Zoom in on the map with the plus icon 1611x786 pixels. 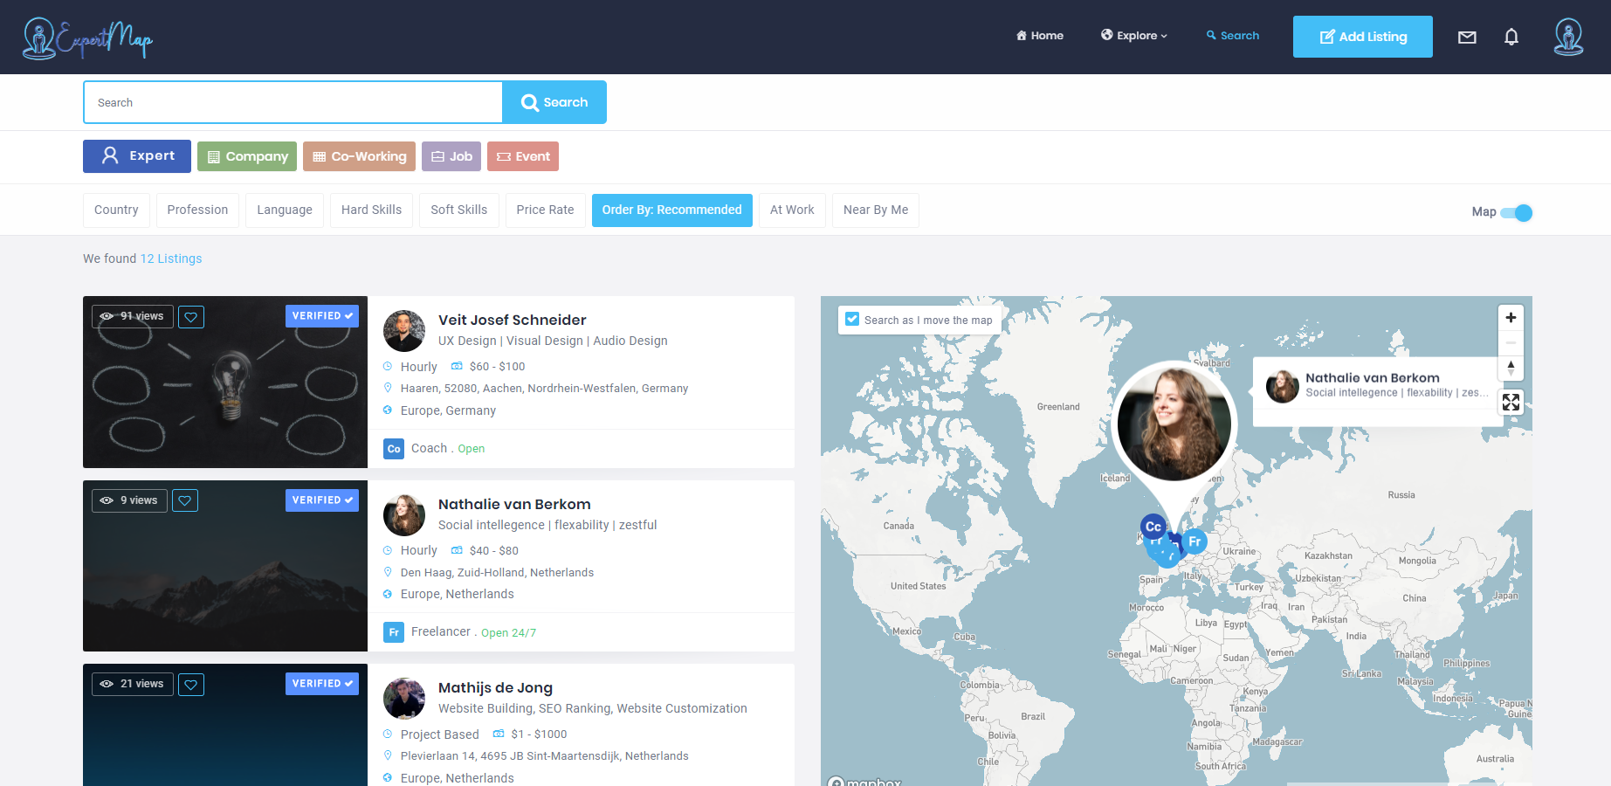[1511, 317]
